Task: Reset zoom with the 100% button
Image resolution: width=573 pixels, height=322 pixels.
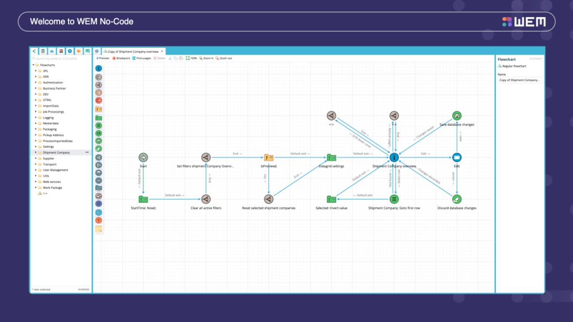Action: click(x=192, y=58)
